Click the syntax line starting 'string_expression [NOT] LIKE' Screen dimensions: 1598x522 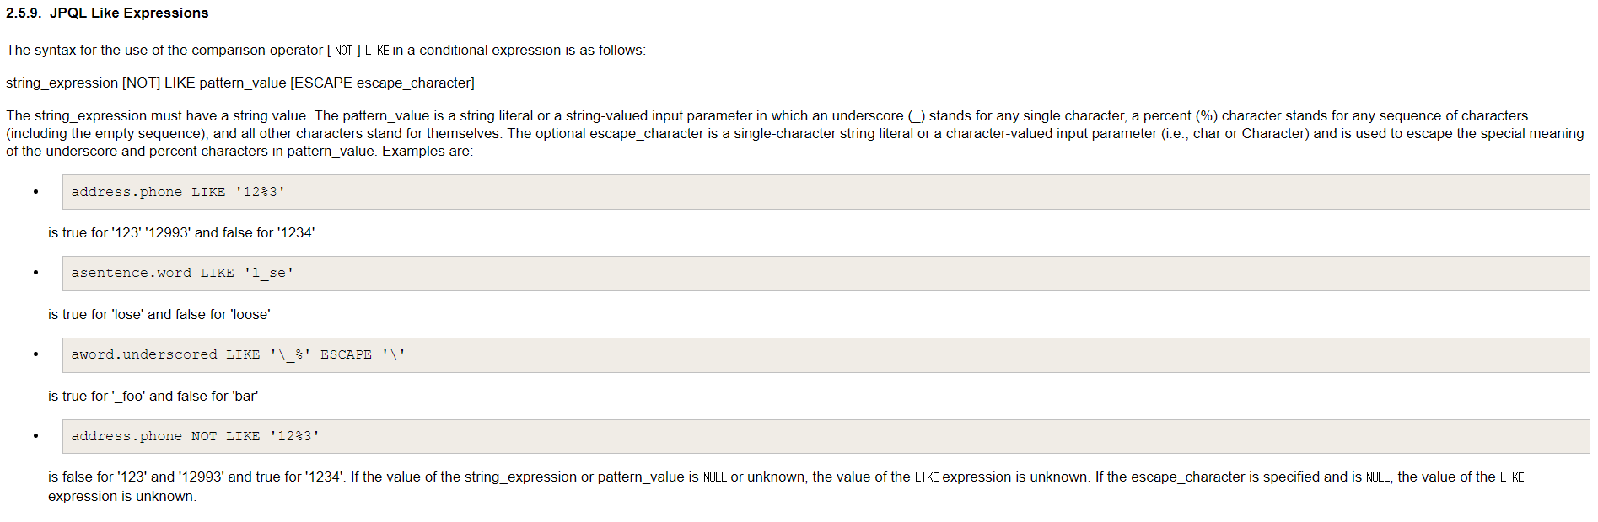pos(240,83)
